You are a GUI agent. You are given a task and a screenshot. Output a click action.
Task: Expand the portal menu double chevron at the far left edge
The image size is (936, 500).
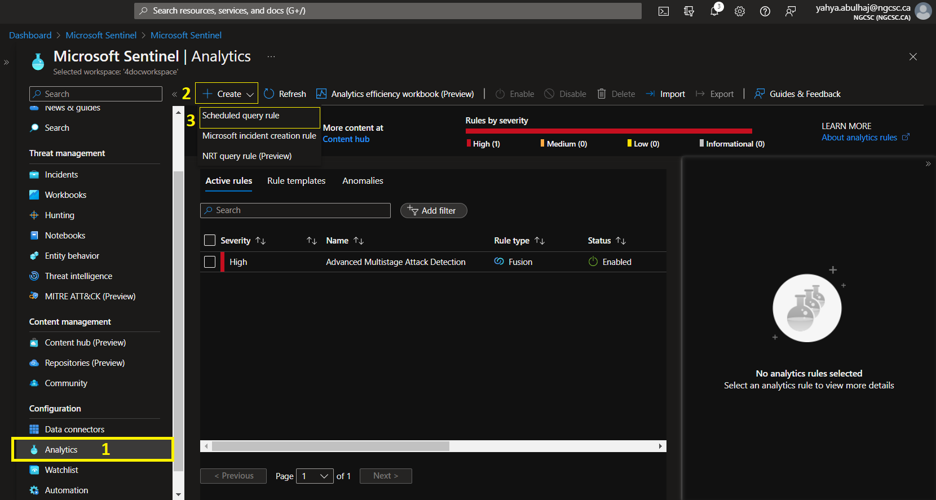point(7,62)
